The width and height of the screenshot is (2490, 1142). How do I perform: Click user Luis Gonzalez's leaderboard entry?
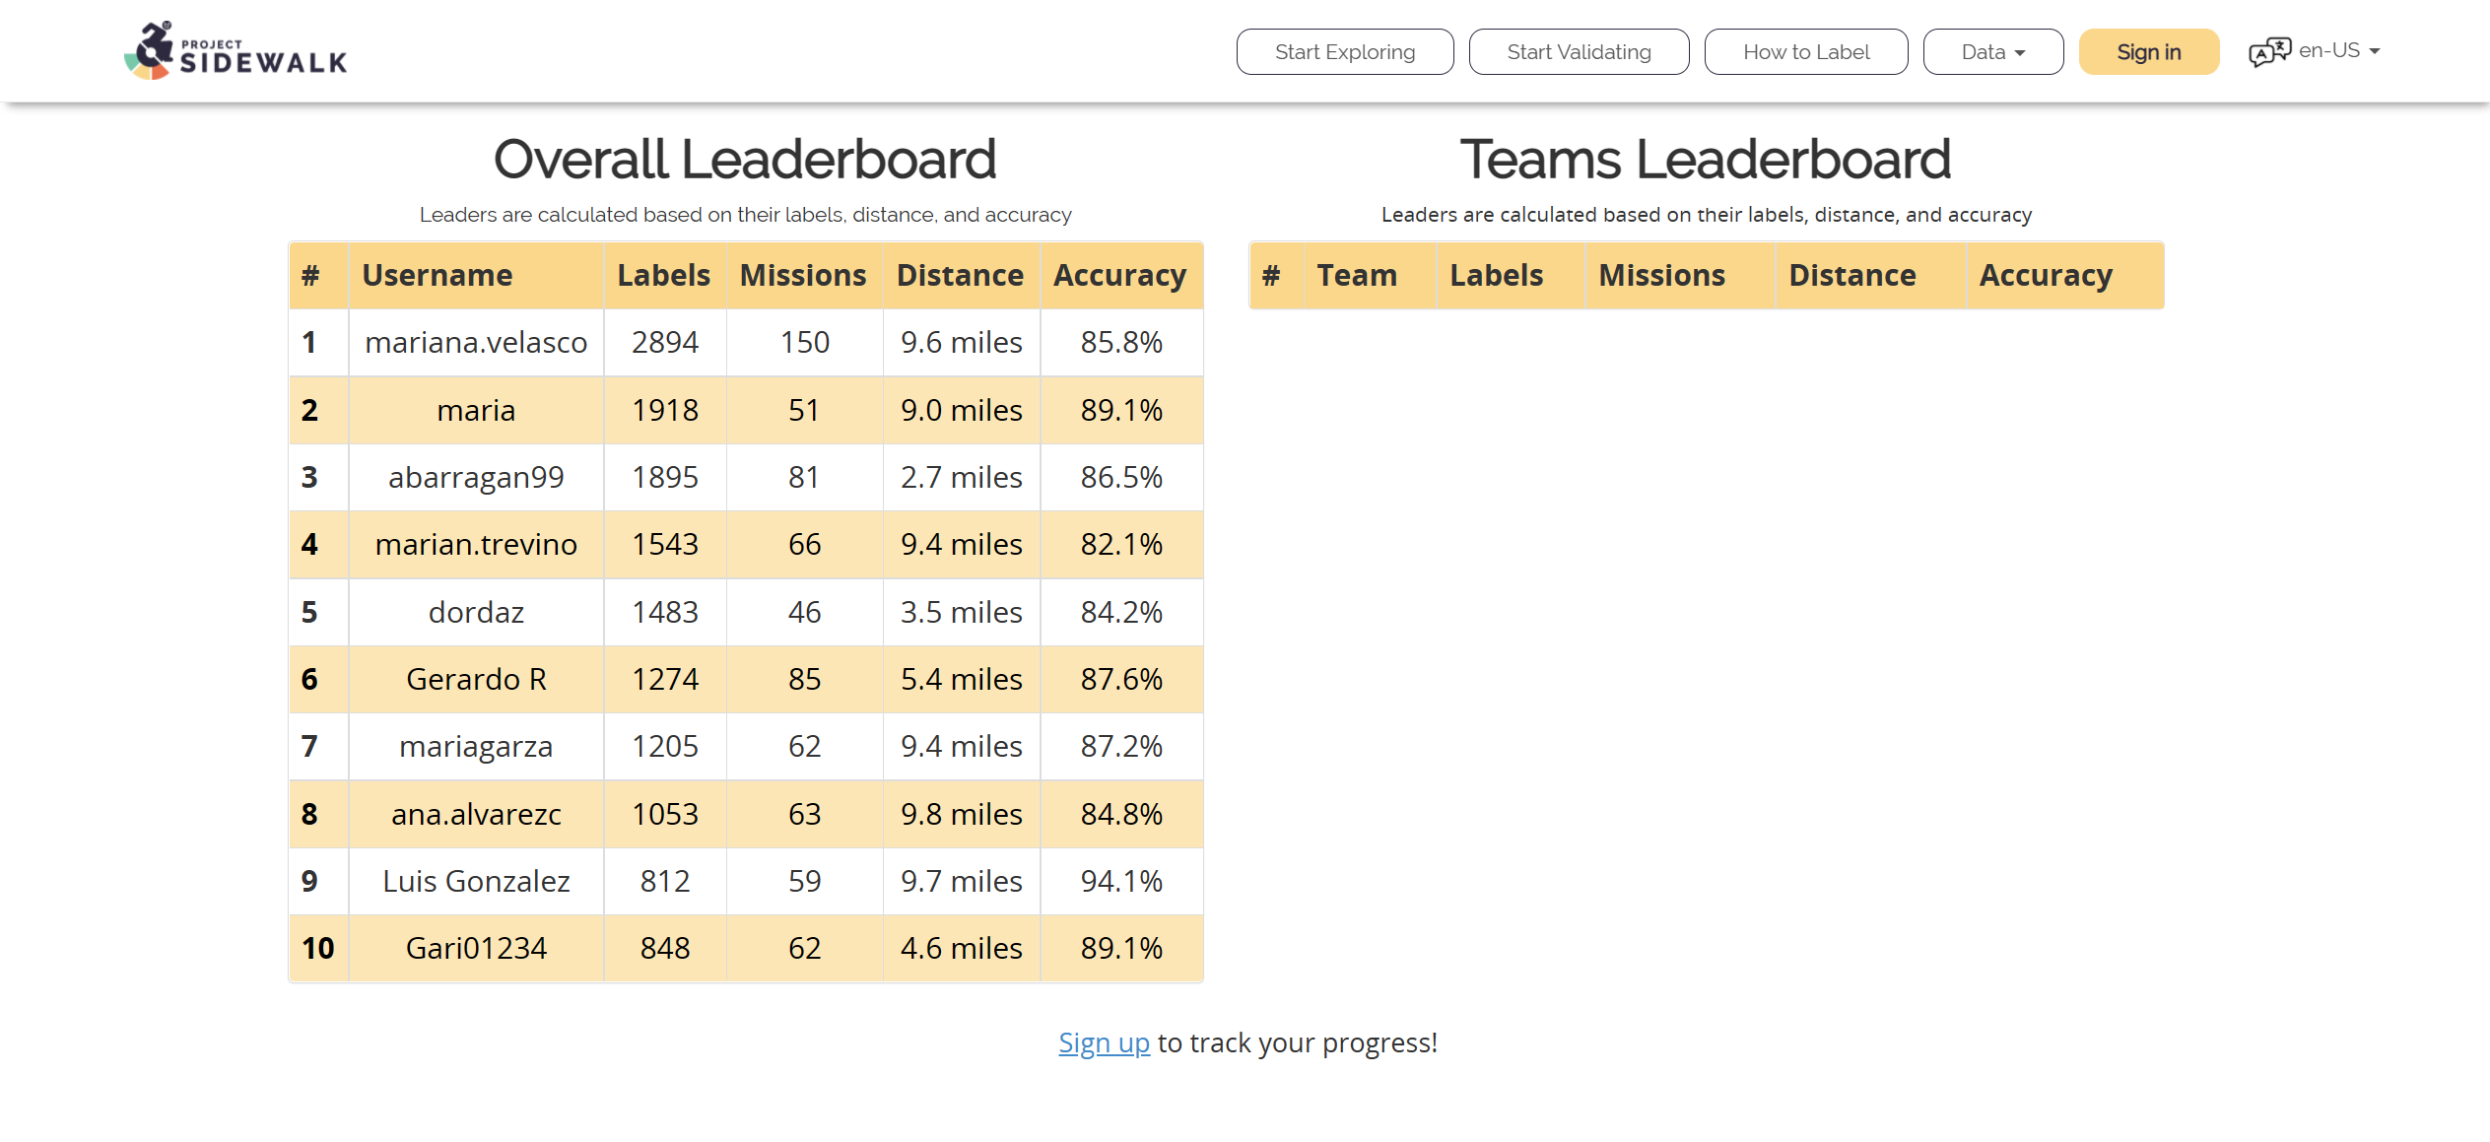475,880
